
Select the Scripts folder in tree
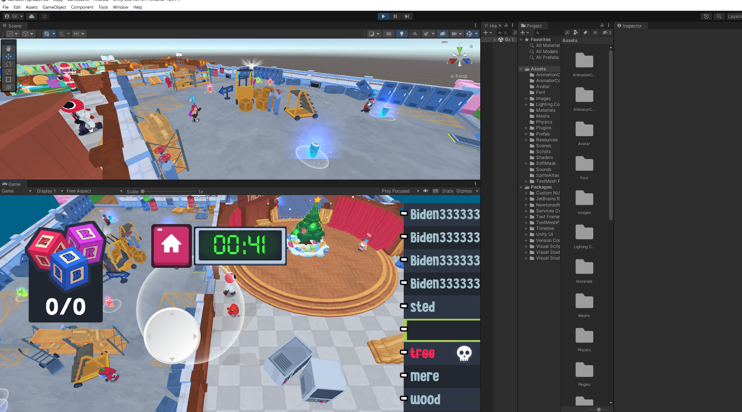pos(543,152)
